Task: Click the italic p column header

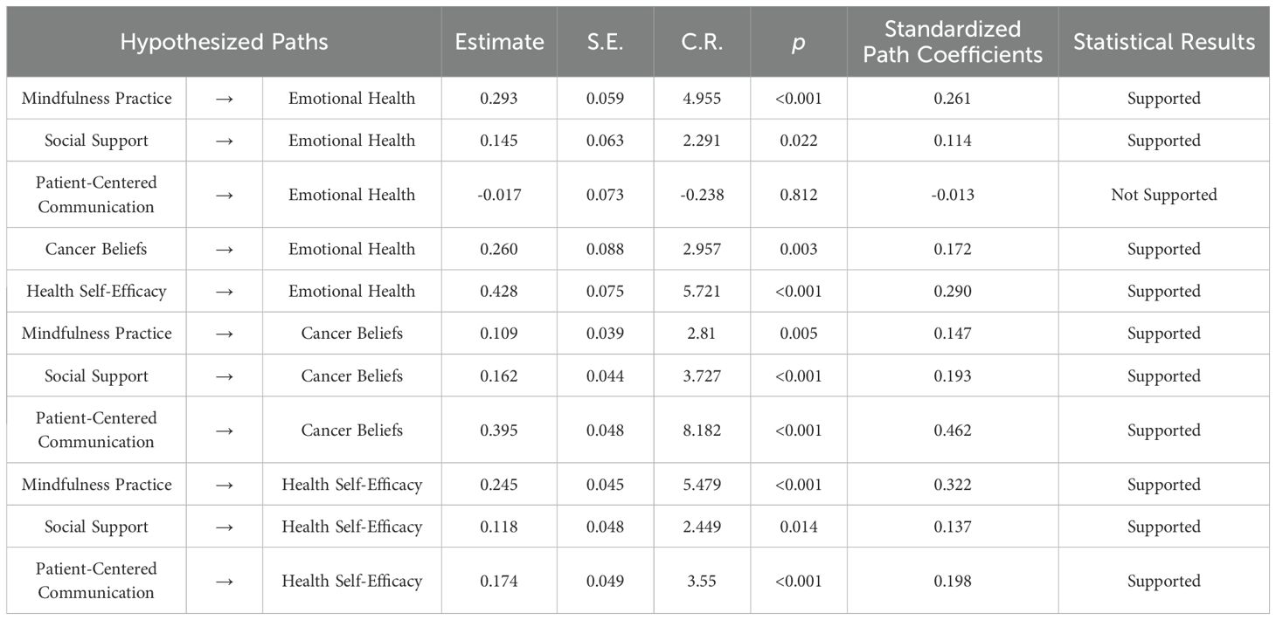Action: point(798,42)
